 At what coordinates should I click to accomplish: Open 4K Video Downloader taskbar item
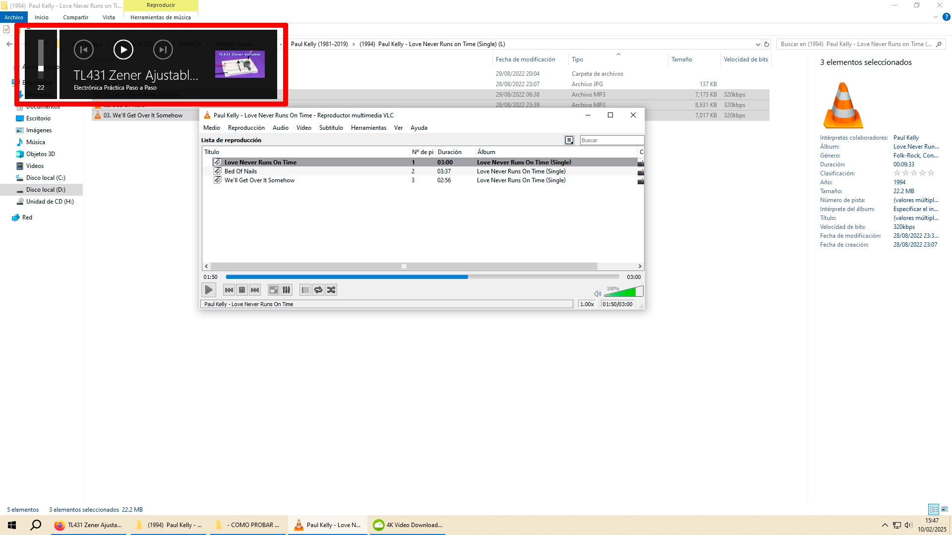tap(408, 525)
